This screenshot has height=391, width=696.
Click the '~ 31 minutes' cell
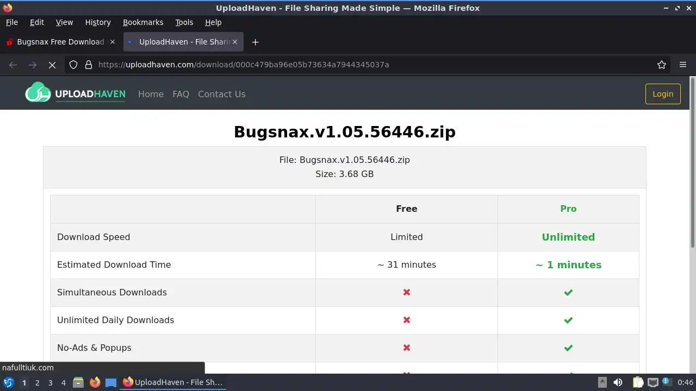point(407,264)
